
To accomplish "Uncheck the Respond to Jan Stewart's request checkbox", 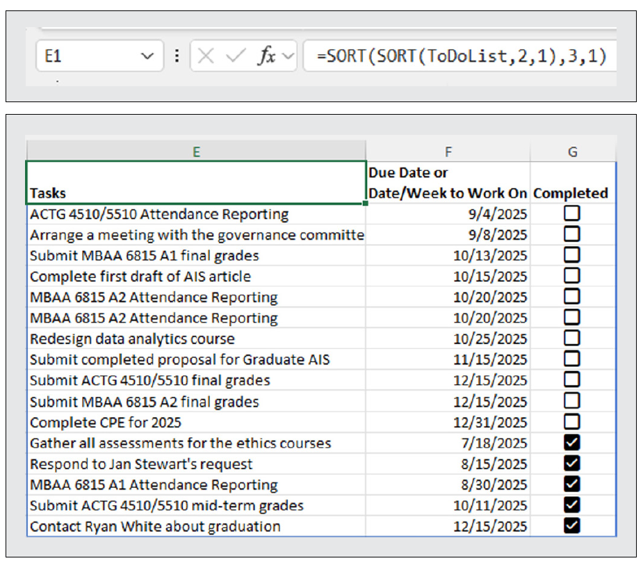I will click(x=571, y=464).
